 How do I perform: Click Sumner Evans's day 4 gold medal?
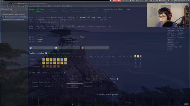[55, 63]
